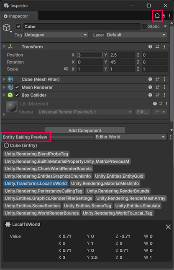Toggle the Cube active checkbox
The image size is (174, 270).
click(19, 27)
